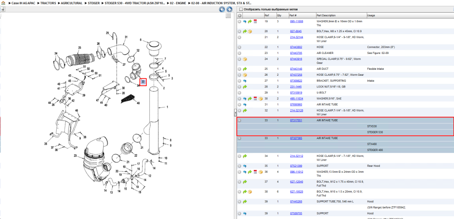Open part number 895-11008 link

296,21
